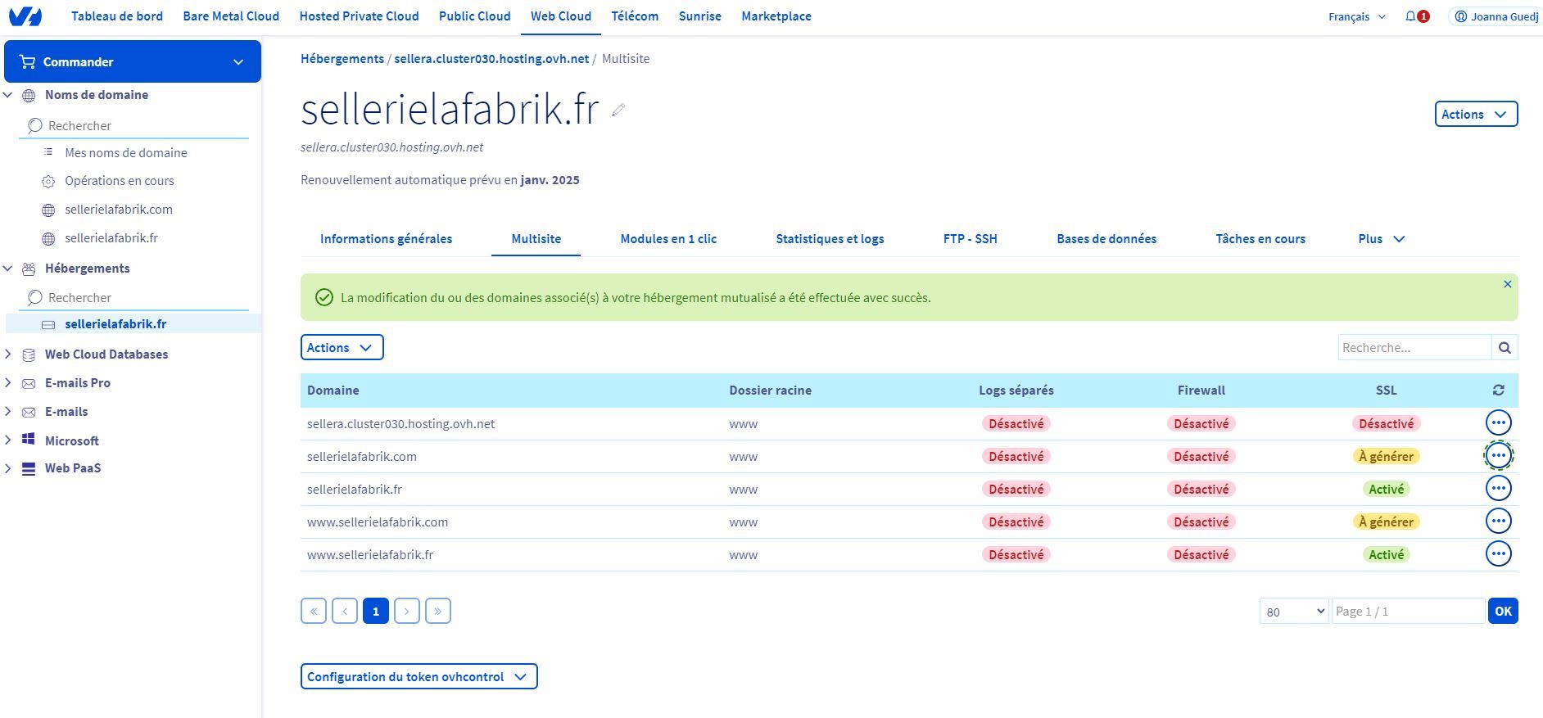Click the Recherche input field above table
Image resolution: width=1543 pixels, height=718 pixels.
click(1414, 348)
